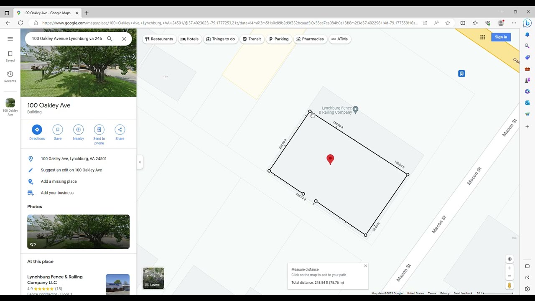Click the red location pin on the map
Screen dimensions: 535x301
pos(330,159)
